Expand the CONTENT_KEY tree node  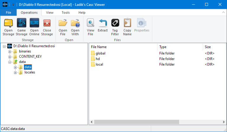10,56
